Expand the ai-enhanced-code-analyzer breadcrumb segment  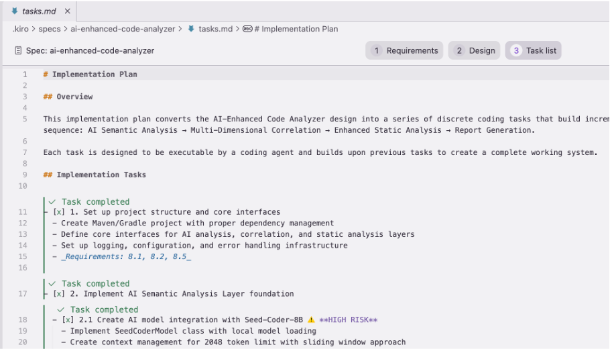point(122,29)
